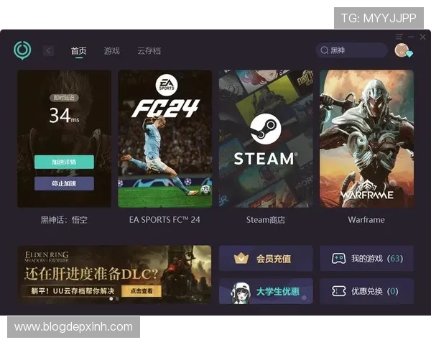Open the user avatar profile
The width and height of the screenshot is (431, 345).
pos(402,50)
